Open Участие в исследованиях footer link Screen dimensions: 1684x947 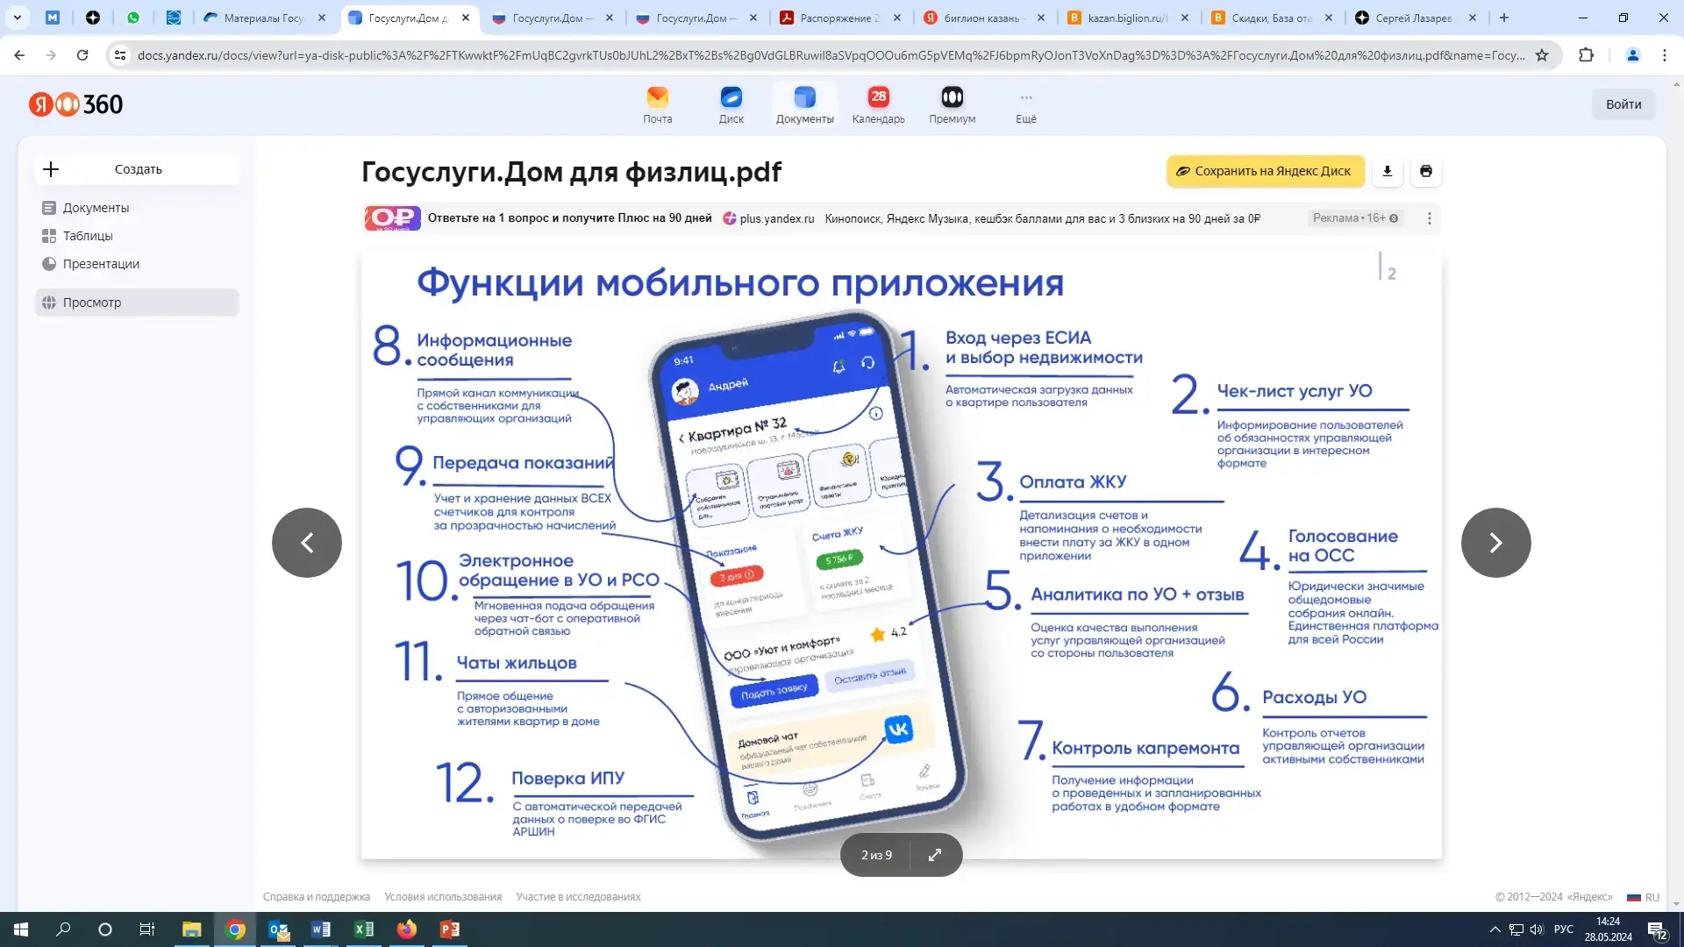(x=578, y=897)
